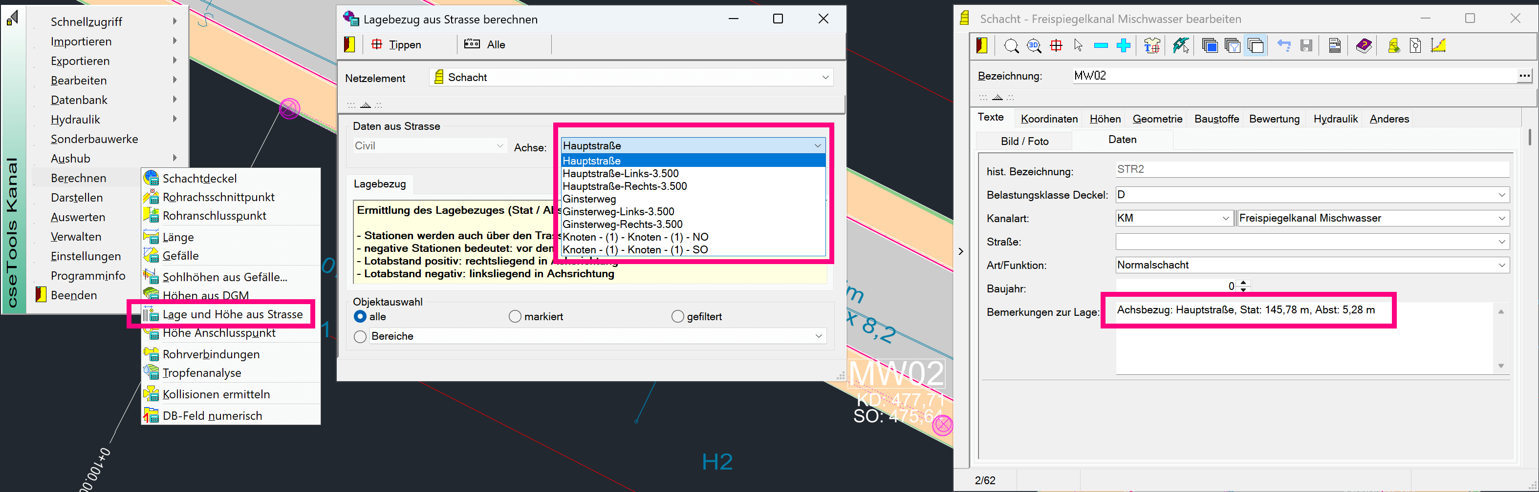
Task: Open the Netzelement Schacht dropdown
Action: point(825,78)
